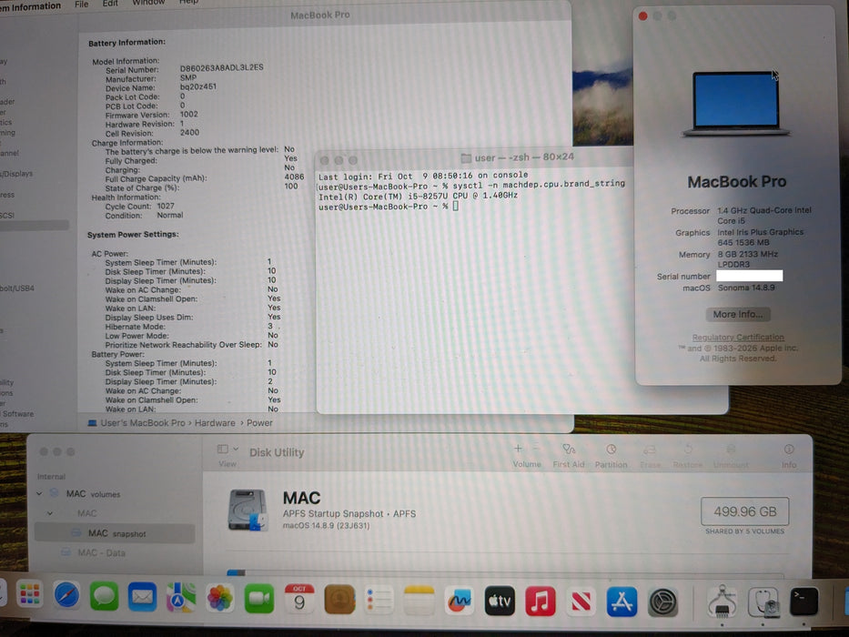
Task: Click Unmount in Disk Utility toolbar
Action: coord(731,456)
